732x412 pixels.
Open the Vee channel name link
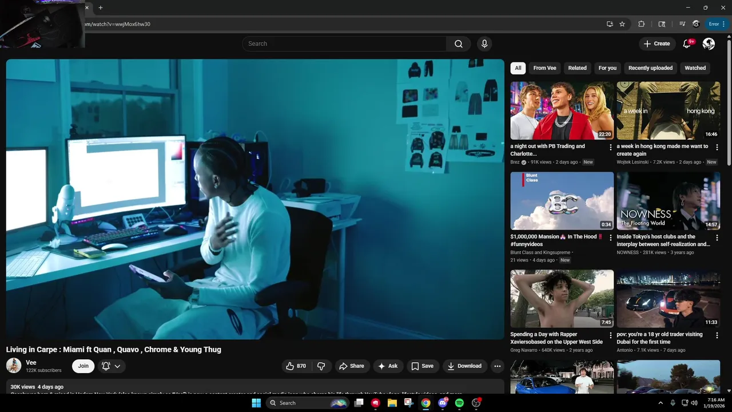coord(31,363)
